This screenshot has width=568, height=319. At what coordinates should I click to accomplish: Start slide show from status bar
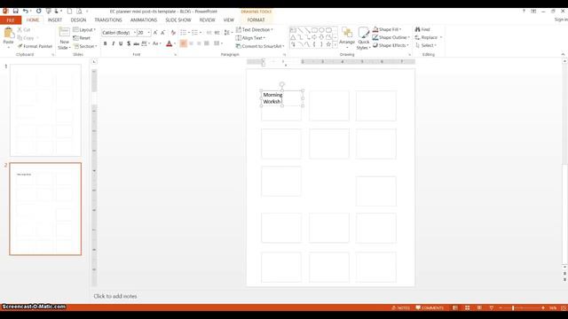(491, 307)
